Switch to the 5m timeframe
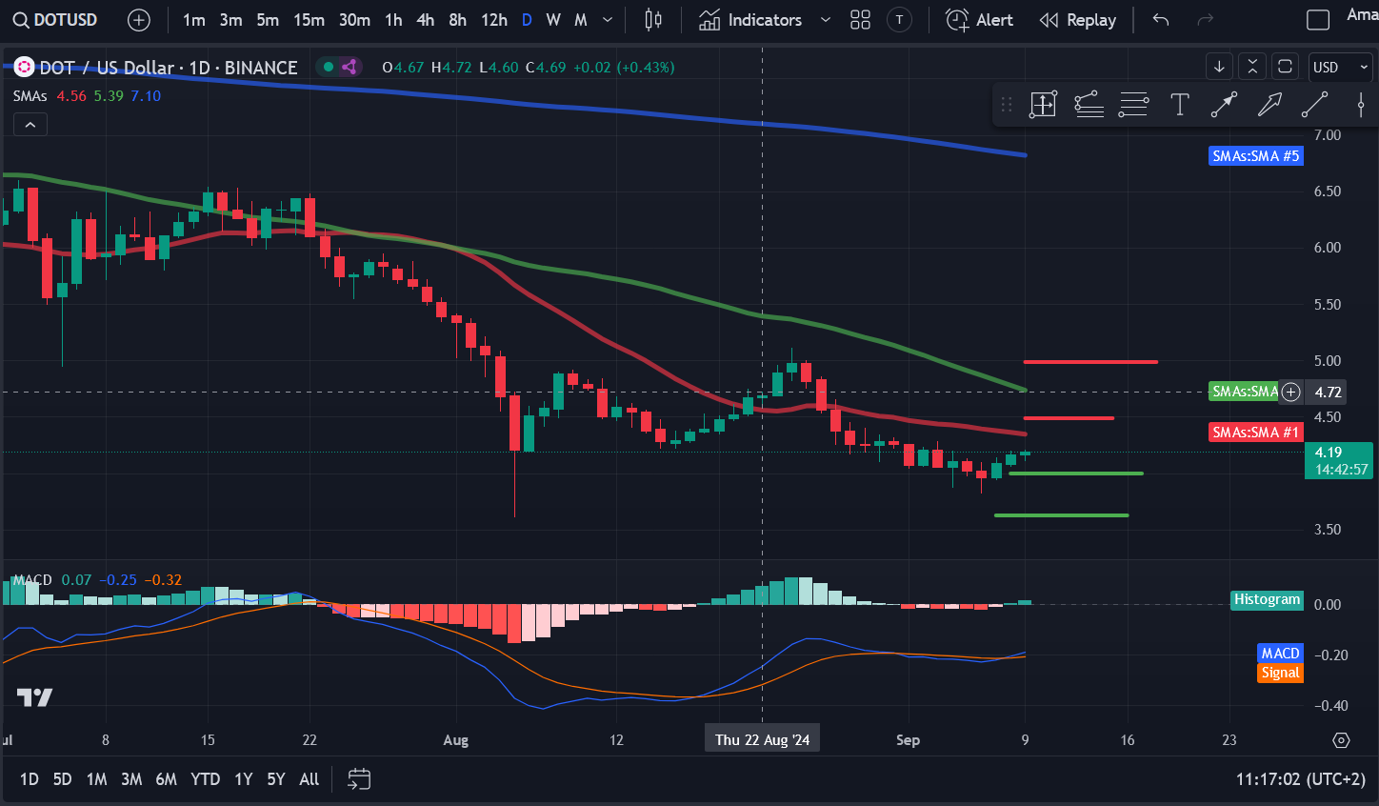The height and width of the screenshot is (806, 1379). (x=269, y=20)
